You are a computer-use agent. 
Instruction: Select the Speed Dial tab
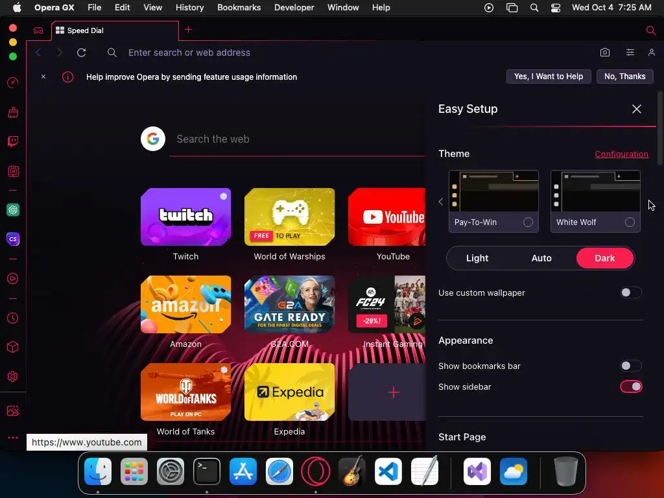[115, 30]
